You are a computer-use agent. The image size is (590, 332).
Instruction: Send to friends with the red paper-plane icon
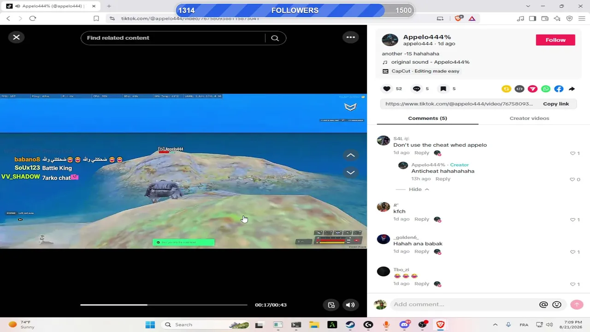coord(532,89)
